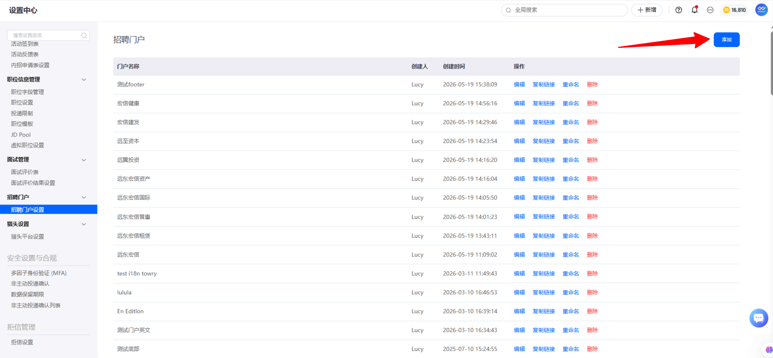Viewport: 773px width, 358px height.
Task: Rename the test i18n towry portal
Action: coord(571,274)
